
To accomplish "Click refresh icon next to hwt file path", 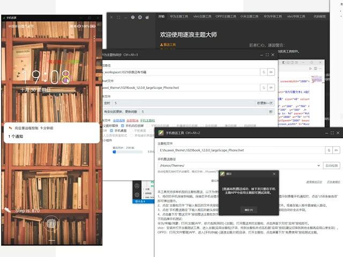I will pos(263,87).
